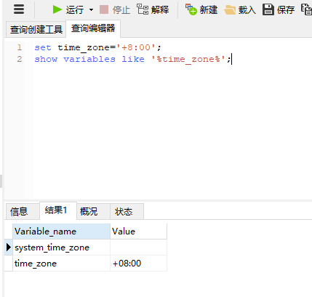Open the hamburger menu icon
This screenshot has width=312, height=297.
pyautogui.click(x=19, y=9)
